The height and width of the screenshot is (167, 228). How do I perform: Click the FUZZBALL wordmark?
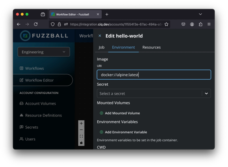(x=50, y=36)
